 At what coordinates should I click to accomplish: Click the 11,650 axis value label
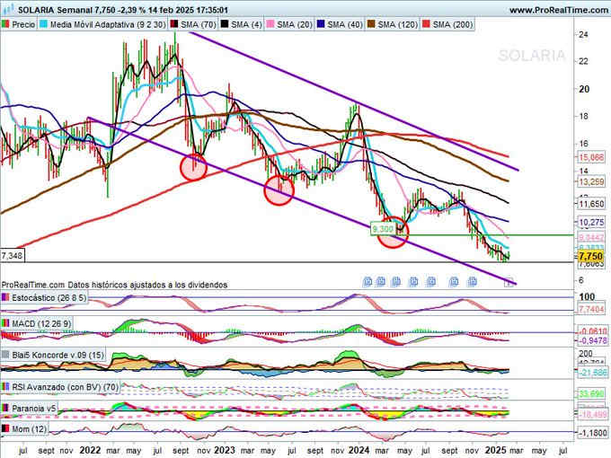591,204
